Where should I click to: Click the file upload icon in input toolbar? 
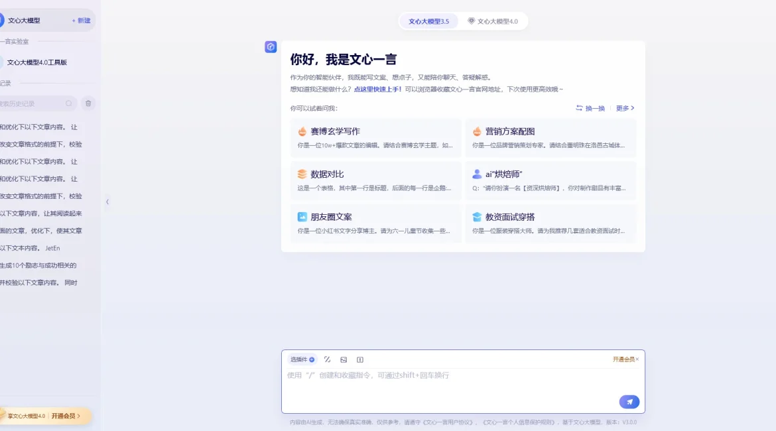coord(359,360)
